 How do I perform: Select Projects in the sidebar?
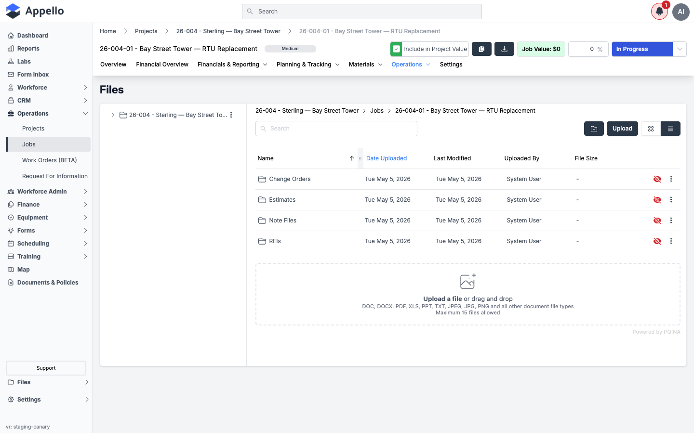point(33,129)
